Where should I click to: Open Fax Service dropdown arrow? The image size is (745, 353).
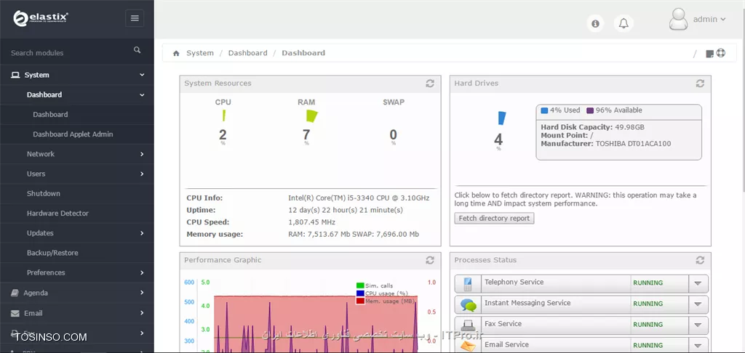pos(698,325)
